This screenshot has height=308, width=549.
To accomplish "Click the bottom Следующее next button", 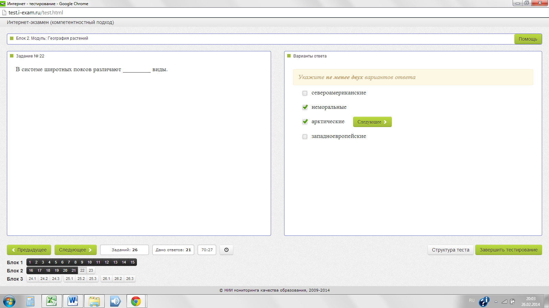I will click(x=75, y=250).
